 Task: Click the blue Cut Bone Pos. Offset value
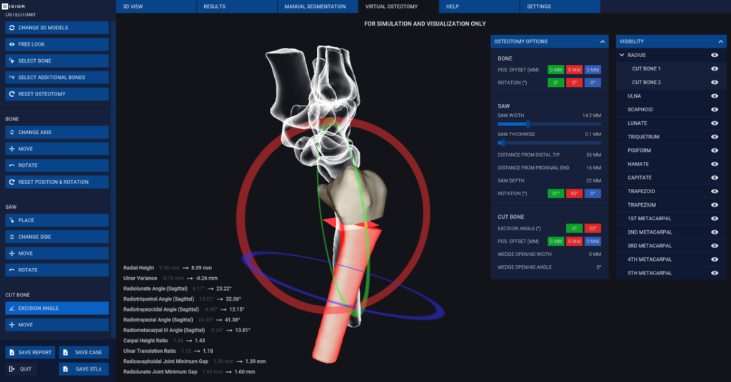(x=593, y=242)
